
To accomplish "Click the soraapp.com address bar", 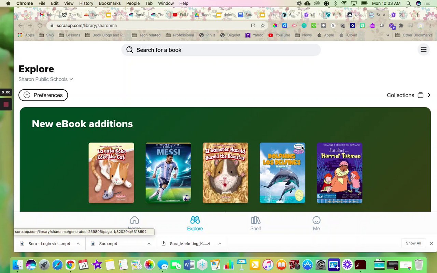I will [x=150, y=26].
